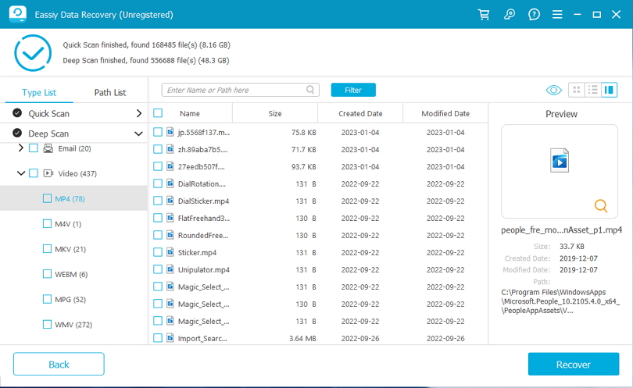This screenshot has height=388, width=633.
Task: Click the search magnifier icon in search box
Action: (310, 90)
